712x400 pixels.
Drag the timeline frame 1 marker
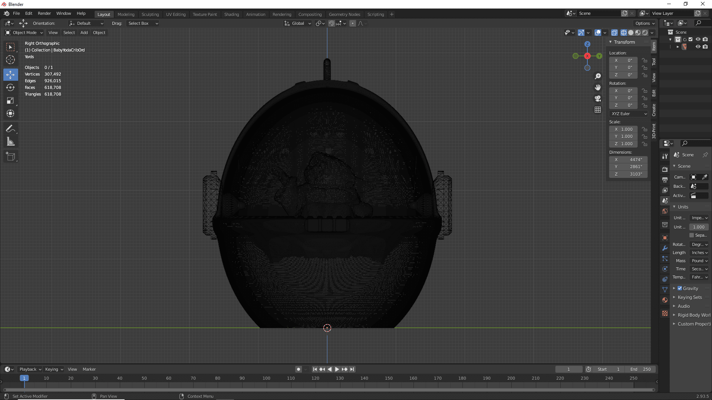point(24,378)
